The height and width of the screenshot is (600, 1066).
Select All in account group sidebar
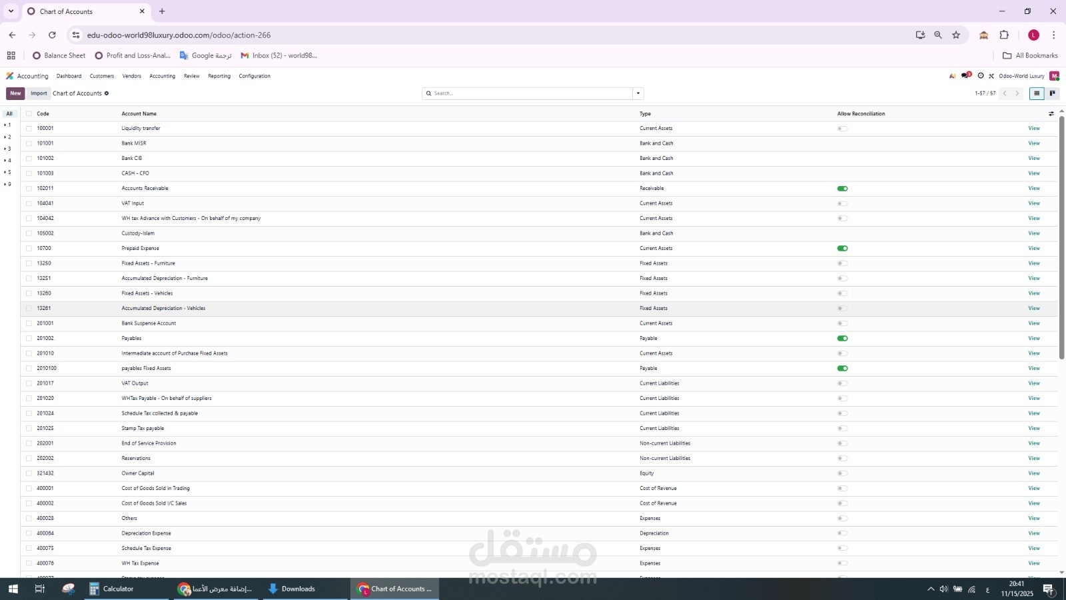click(9, 114)
